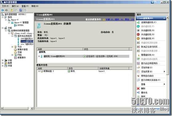Click the 添加存储 disk icon
This screenshot has width=172, height=116.
point(138,68)
